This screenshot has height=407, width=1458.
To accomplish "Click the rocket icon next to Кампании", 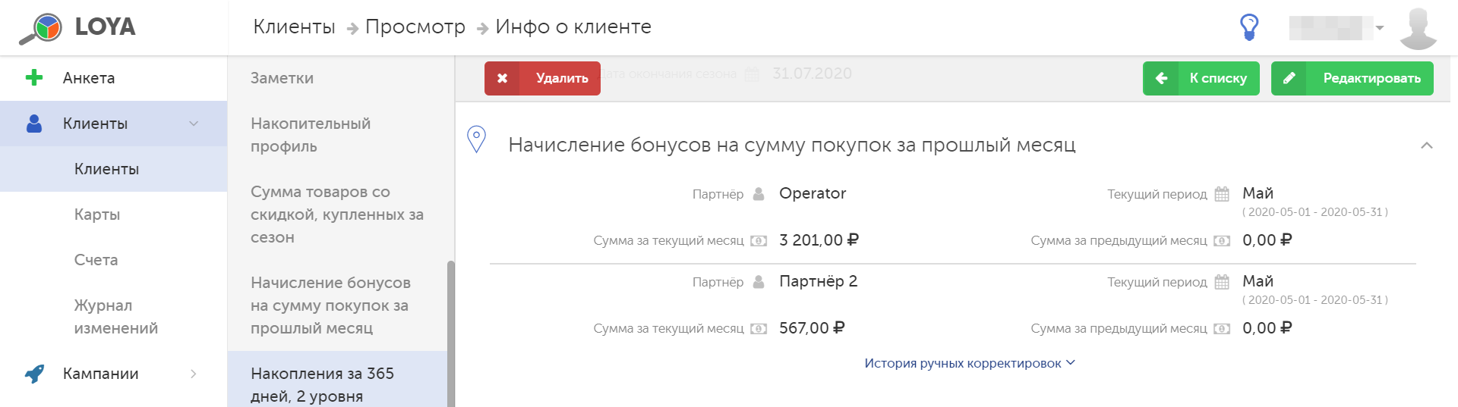I will 34,374.
